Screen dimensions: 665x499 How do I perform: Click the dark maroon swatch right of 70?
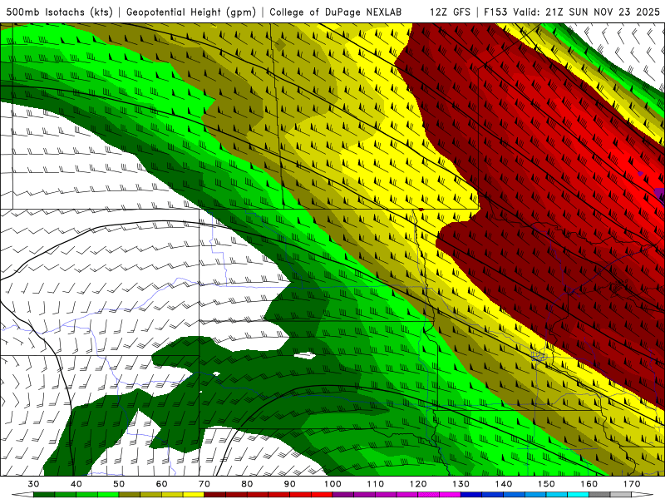[x=215, y=495]
